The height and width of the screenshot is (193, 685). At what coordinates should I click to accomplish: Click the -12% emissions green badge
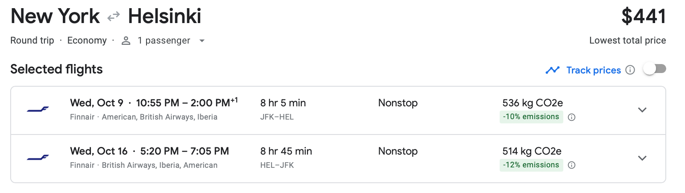(x=531, y=165)
